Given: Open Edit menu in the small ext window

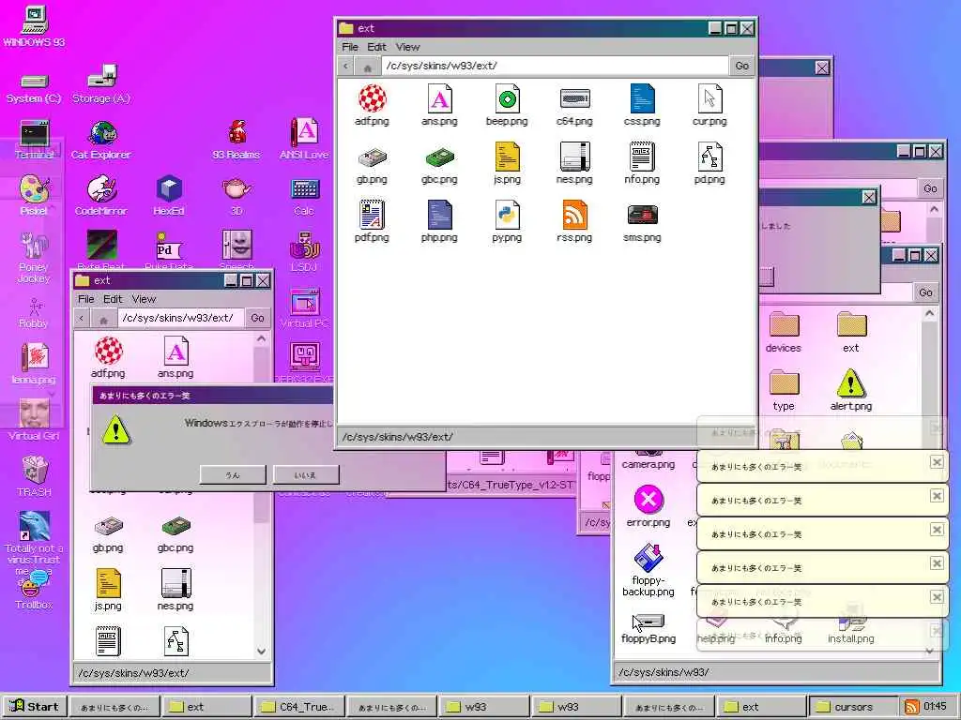Looking at the screenshot, I should click(113, 299).
